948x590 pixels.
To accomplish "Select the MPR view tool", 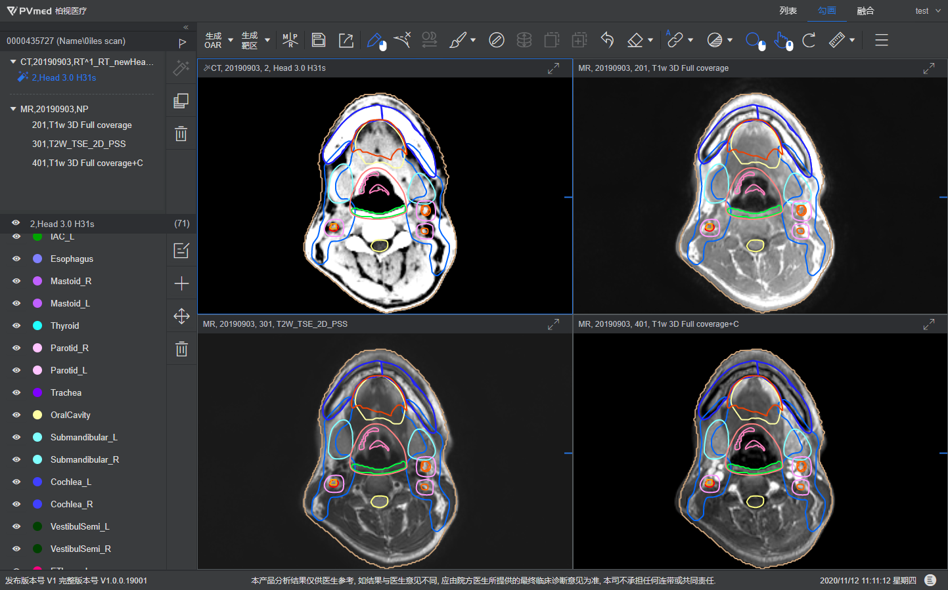I will [x=290, y=40].
